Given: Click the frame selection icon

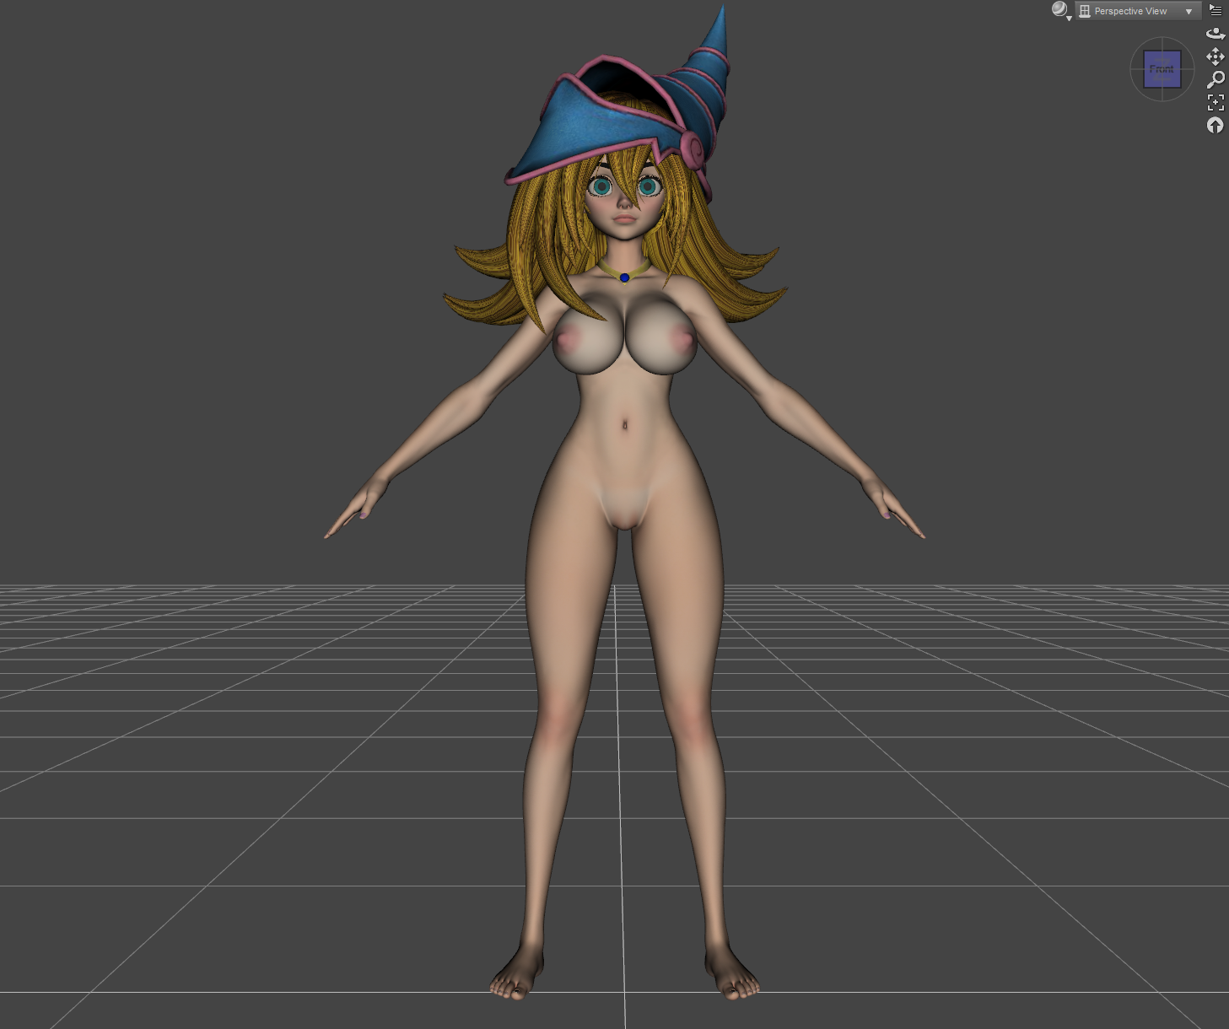Looking at the screenshot, I should (1216, 103).
